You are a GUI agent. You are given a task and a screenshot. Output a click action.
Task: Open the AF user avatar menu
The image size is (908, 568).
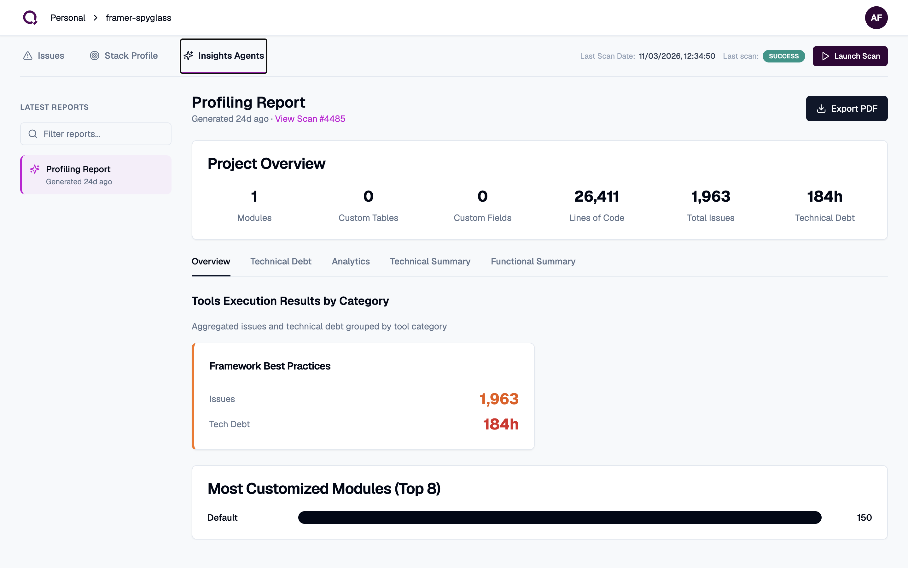tap(876, 18)
